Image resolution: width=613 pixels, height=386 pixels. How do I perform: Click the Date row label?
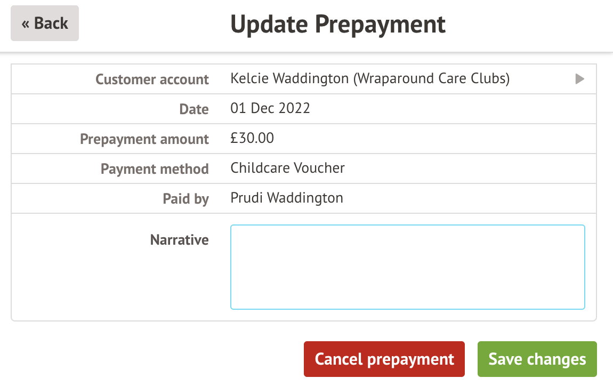(x=194, y=109)
